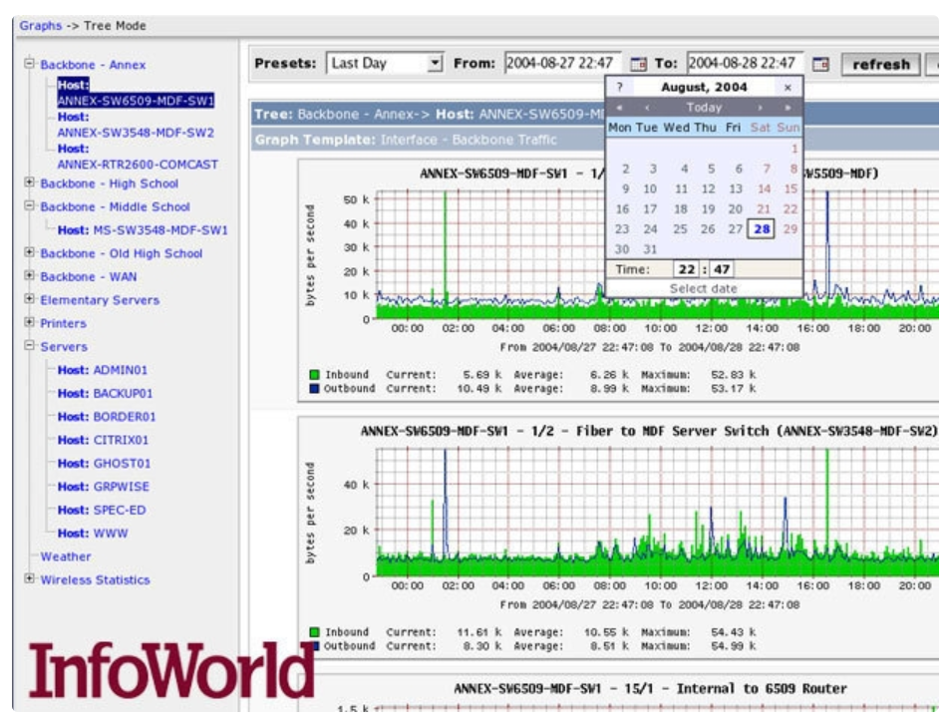Click green Inbound swatch in first graph legend
949x728 pixels.
[x=314, y=374]
